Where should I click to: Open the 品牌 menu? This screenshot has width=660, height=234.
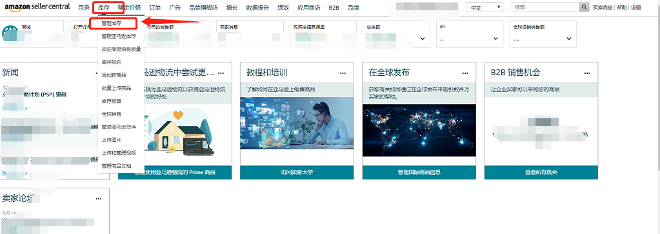point(353,8)
